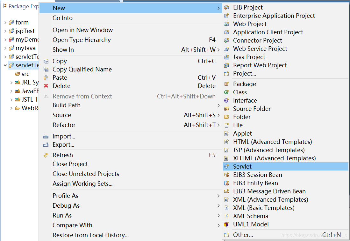Open the Refactor submenu
This screenshot has width=350, height=241.
[x=131, y=125]
